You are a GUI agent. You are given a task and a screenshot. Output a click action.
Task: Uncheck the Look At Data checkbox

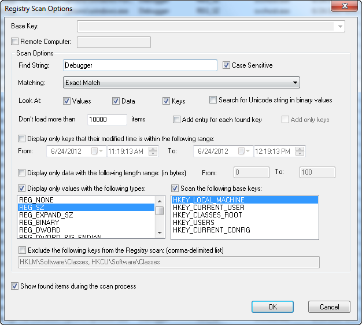pos(116,101)
